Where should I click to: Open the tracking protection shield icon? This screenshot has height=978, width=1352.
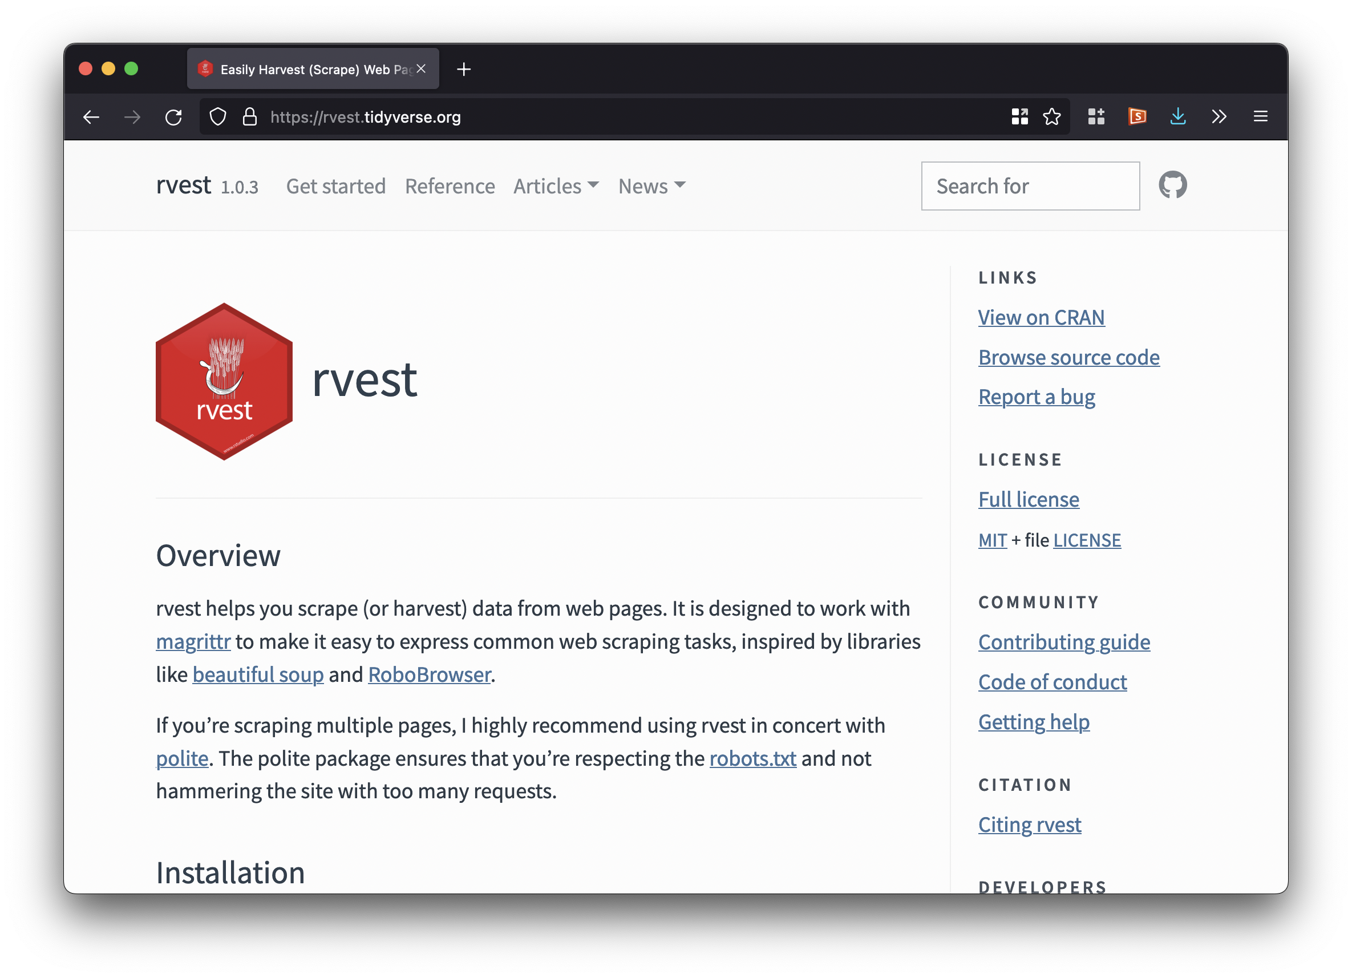[218, 117]
